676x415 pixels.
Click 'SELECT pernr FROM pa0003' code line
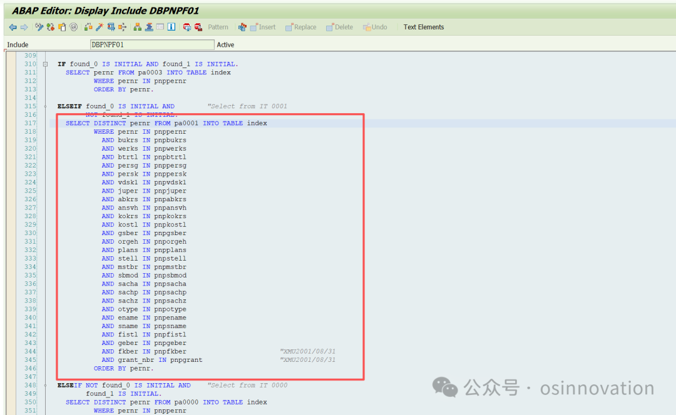pyautogui.click(x=148, y=72)
